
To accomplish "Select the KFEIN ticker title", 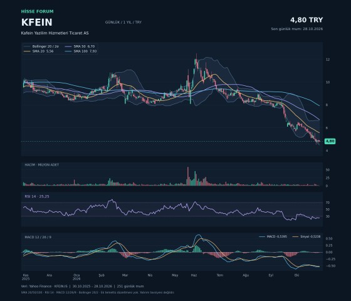I will [37, 23].
